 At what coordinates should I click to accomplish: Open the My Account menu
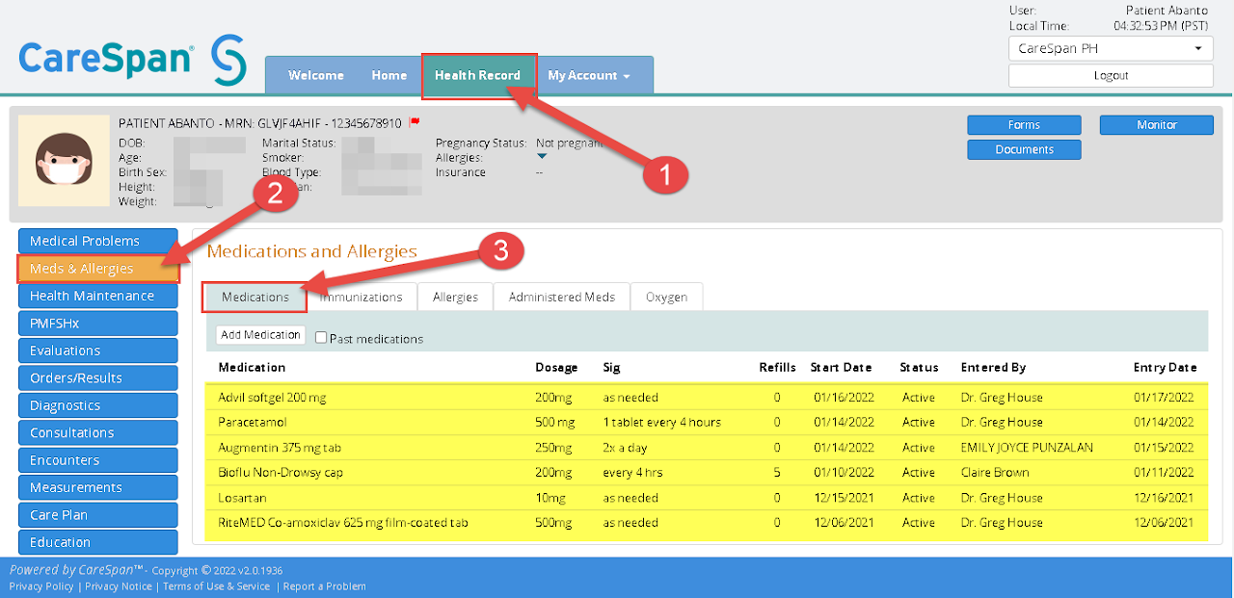pos(589,75)
